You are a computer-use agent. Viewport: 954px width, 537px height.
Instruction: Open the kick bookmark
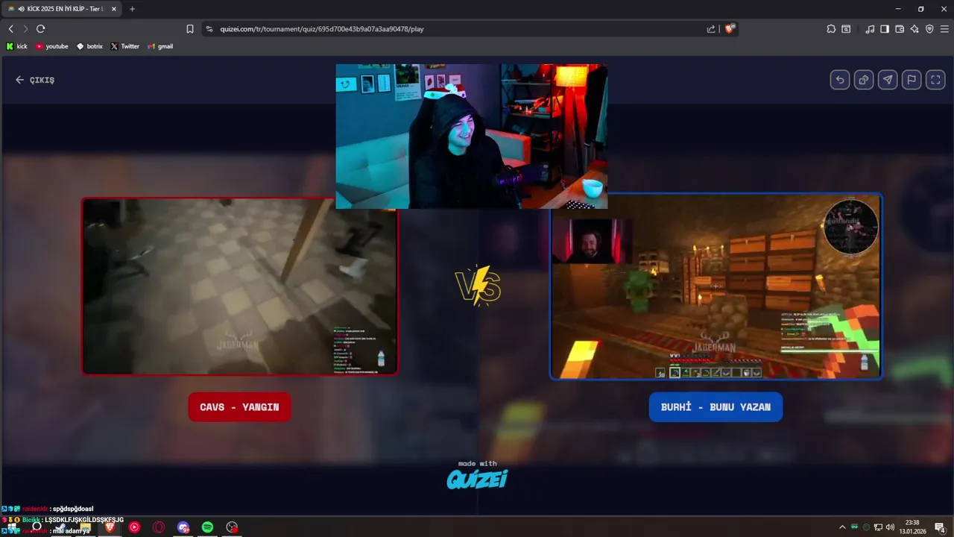point(16,46)
